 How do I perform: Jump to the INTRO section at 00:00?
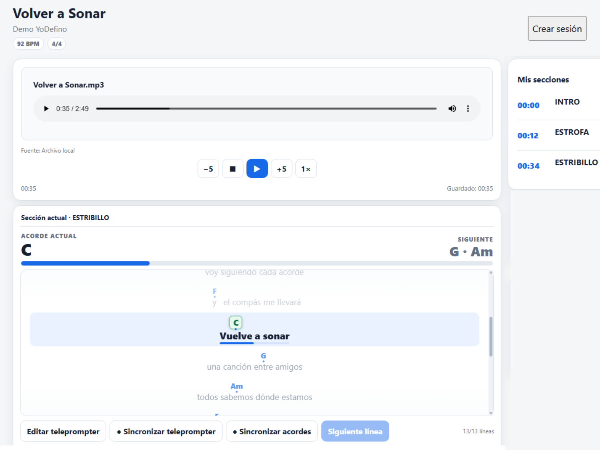[558, 103]
